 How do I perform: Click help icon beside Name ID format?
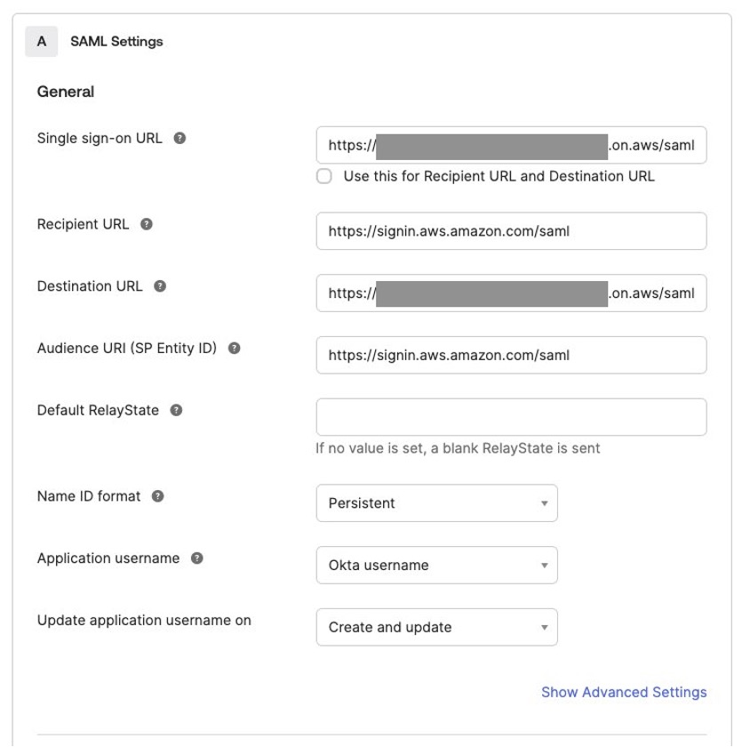pyautogui.click(x=158, y=496)
